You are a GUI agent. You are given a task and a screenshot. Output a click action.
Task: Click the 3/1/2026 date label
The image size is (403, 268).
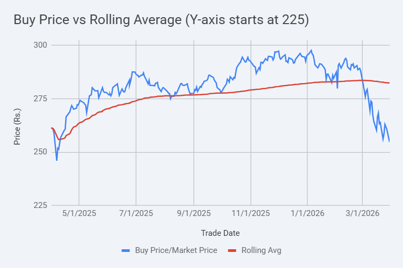point(362,213)
